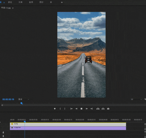
Task: Step back one frame
Action: pos(76,109)
